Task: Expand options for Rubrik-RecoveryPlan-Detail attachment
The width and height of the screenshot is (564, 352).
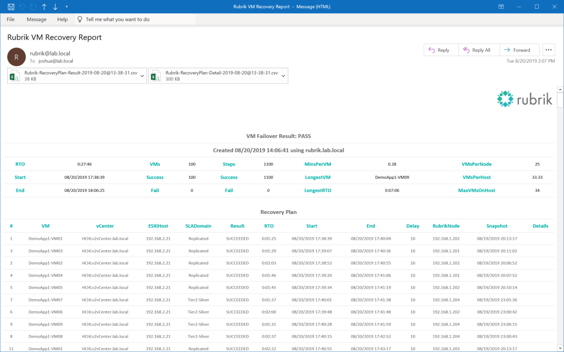Action: tap(284, 76)
